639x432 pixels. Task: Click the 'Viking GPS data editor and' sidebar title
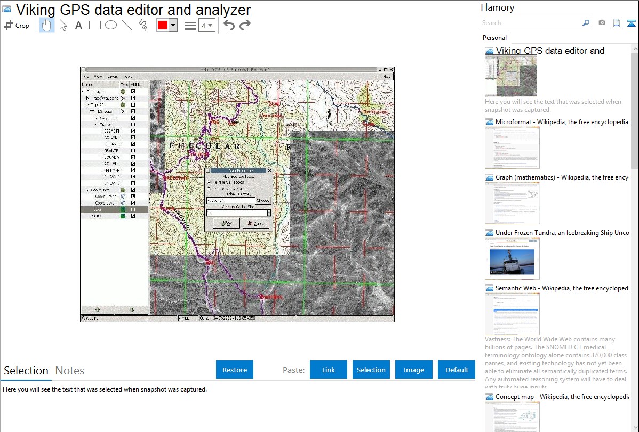pyautogui.click(x=550, y=51)
